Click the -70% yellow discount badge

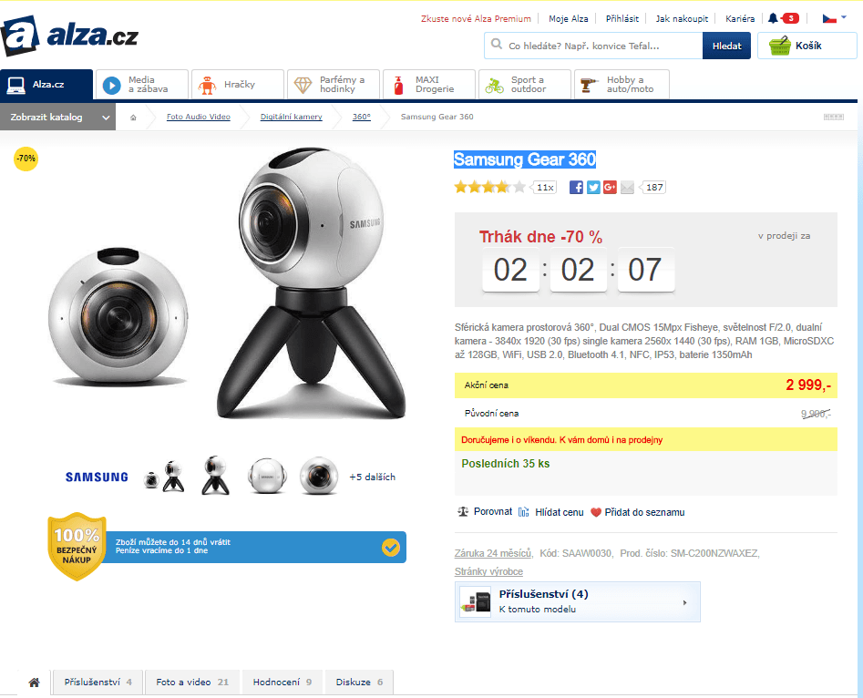26,159
